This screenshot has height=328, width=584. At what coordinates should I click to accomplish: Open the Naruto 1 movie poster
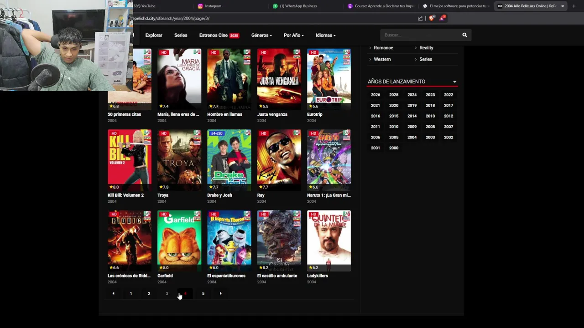329,160
